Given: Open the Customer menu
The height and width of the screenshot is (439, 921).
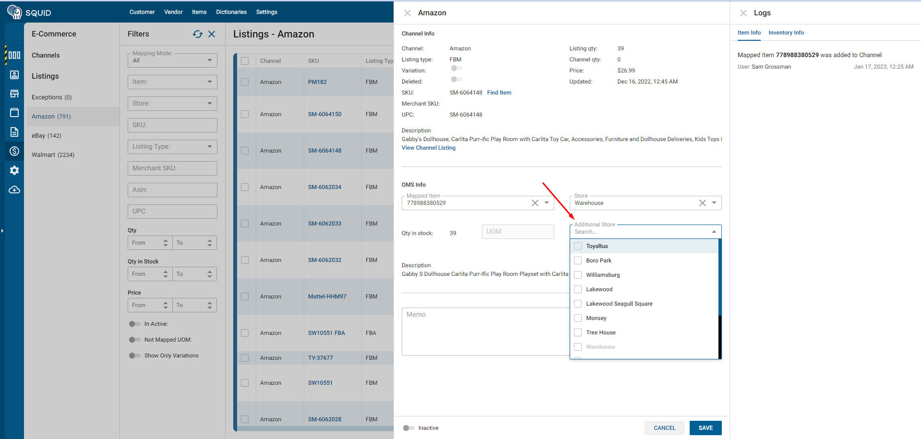Looking at the screenshot, I should tap(142, 12).
